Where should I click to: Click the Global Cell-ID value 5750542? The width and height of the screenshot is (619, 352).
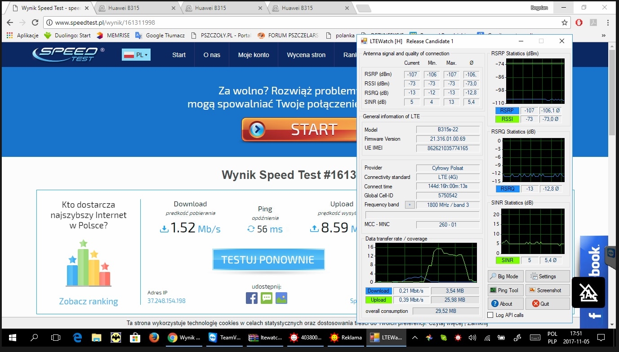tap(448, 196)
